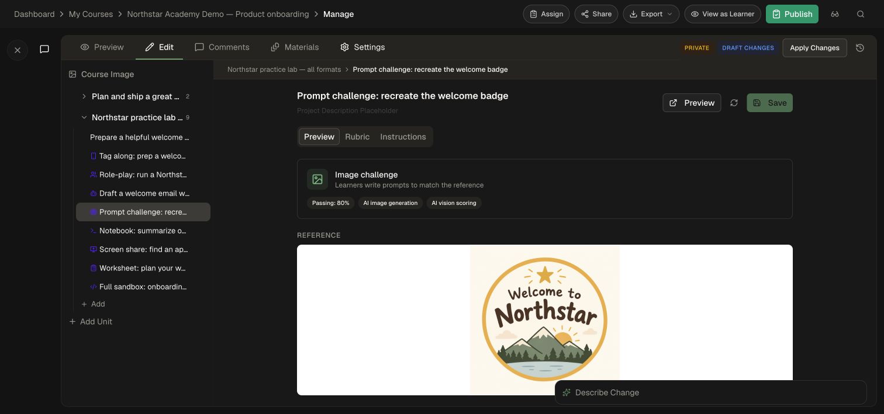This screenshot has width=884, height=414.
Task: Click the AI image generation chip
Action: tap(391, 203)
